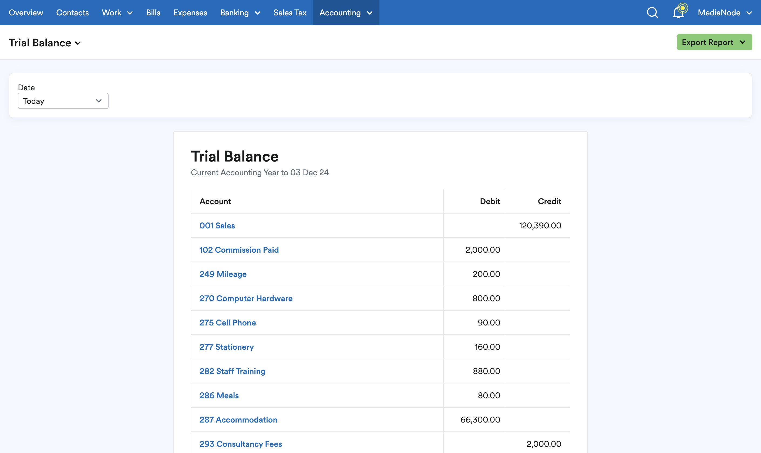The width and height of the screenshot is (761, 453).
Task: Expand the Banking menu
Action: [x=240, y=12]
